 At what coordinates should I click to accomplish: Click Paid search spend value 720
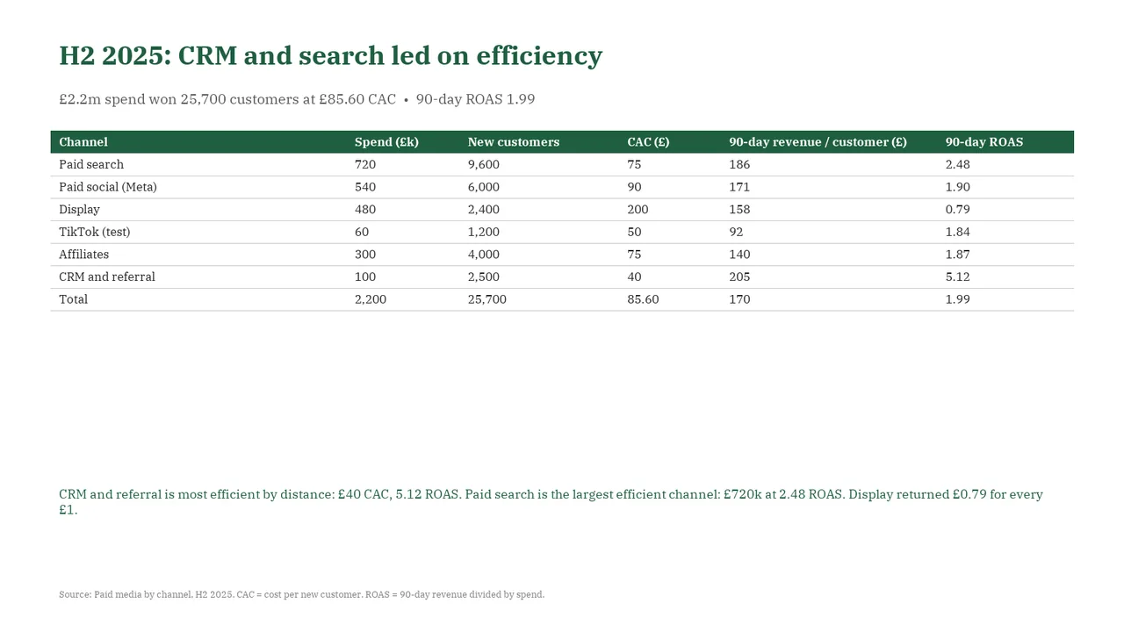tap(365, 164)
